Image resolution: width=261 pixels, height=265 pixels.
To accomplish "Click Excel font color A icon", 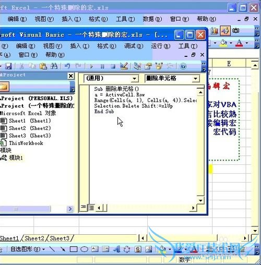I will 239,43.
